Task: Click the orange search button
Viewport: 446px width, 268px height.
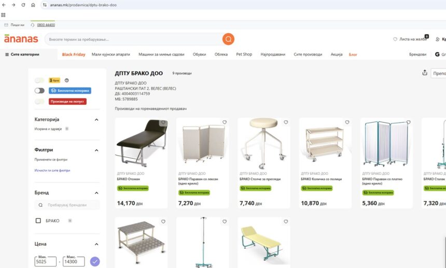Action: pos(228,39)
